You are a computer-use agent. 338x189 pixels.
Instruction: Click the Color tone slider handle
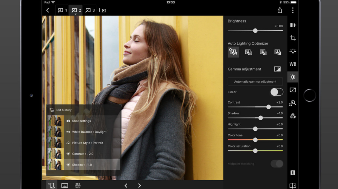click(x=255, y=140)
